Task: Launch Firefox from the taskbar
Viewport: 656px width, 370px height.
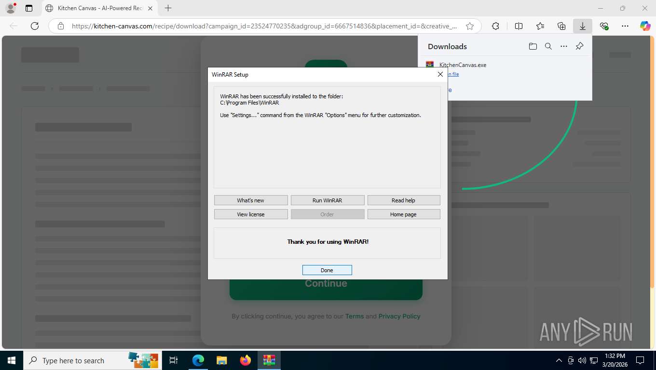Action: [245, 360]
